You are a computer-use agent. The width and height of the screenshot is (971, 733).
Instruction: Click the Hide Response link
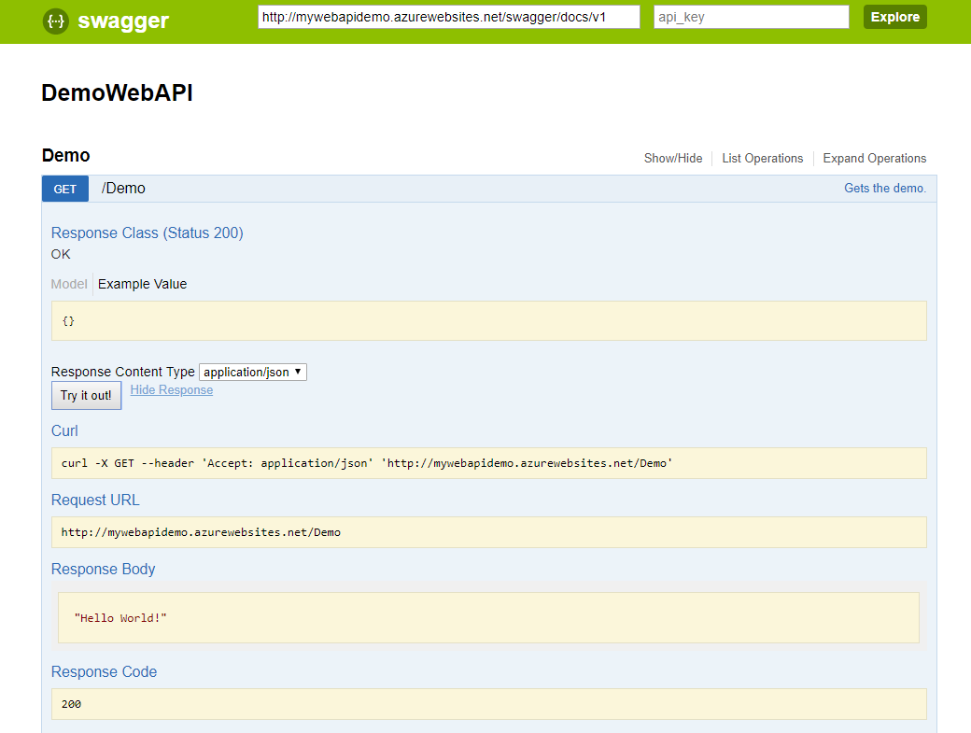[172, 390]
